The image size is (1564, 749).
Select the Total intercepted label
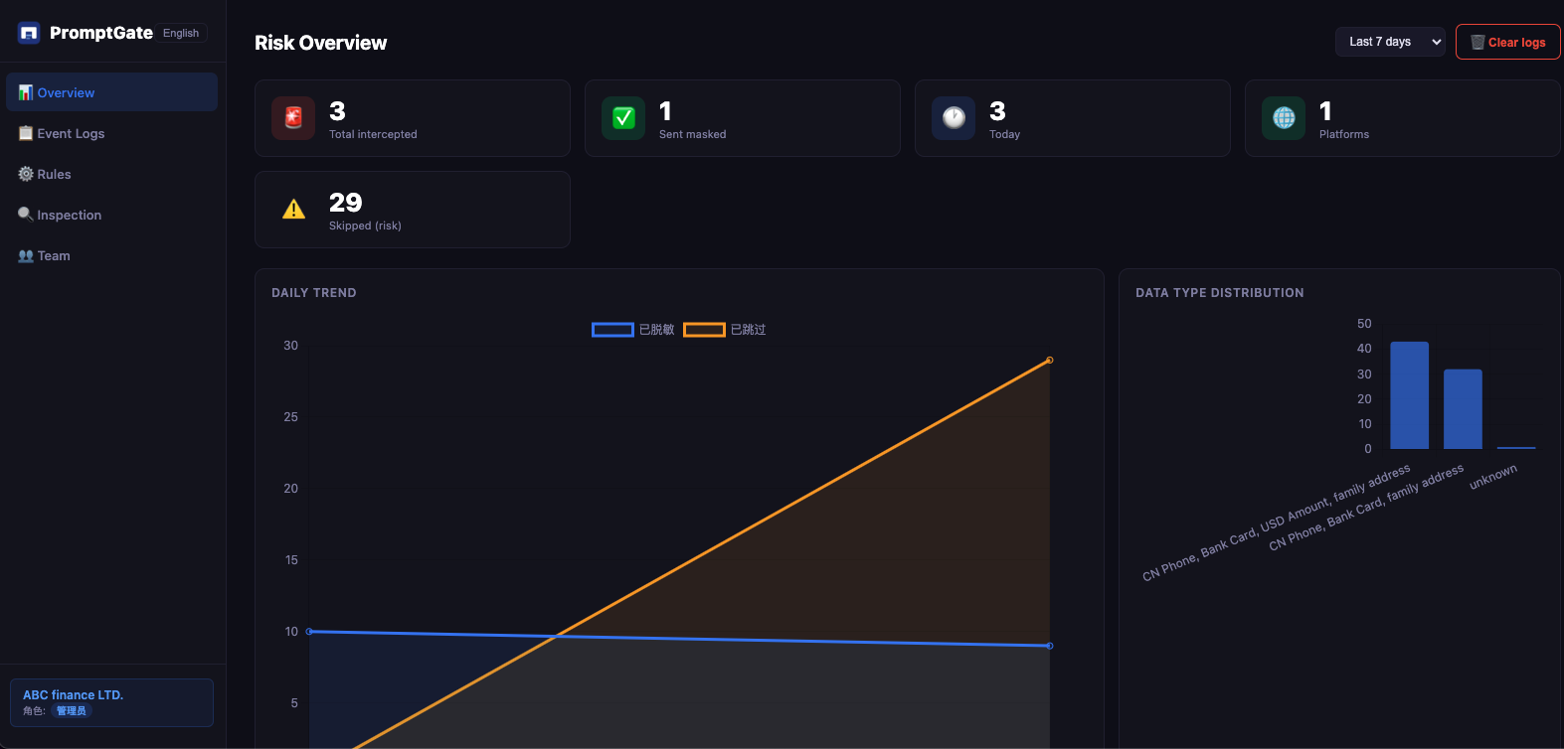coord(373,134)
